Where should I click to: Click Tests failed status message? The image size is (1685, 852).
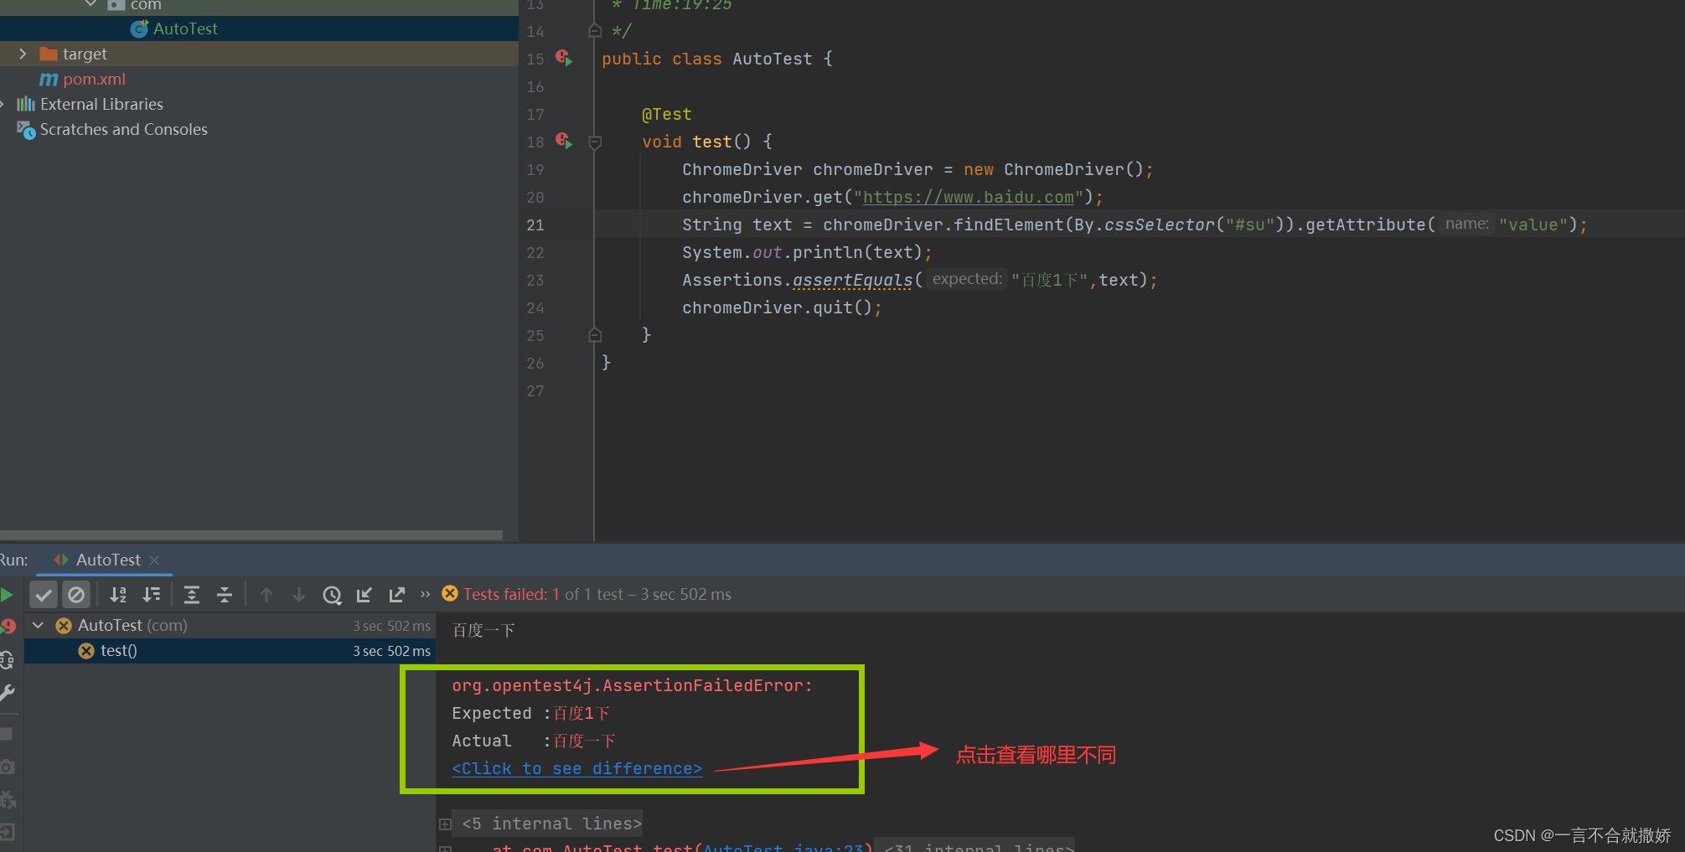(x=597, y=594)
